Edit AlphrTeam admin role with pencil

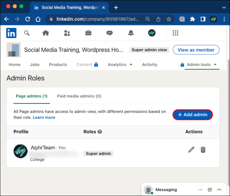point(191,150)
